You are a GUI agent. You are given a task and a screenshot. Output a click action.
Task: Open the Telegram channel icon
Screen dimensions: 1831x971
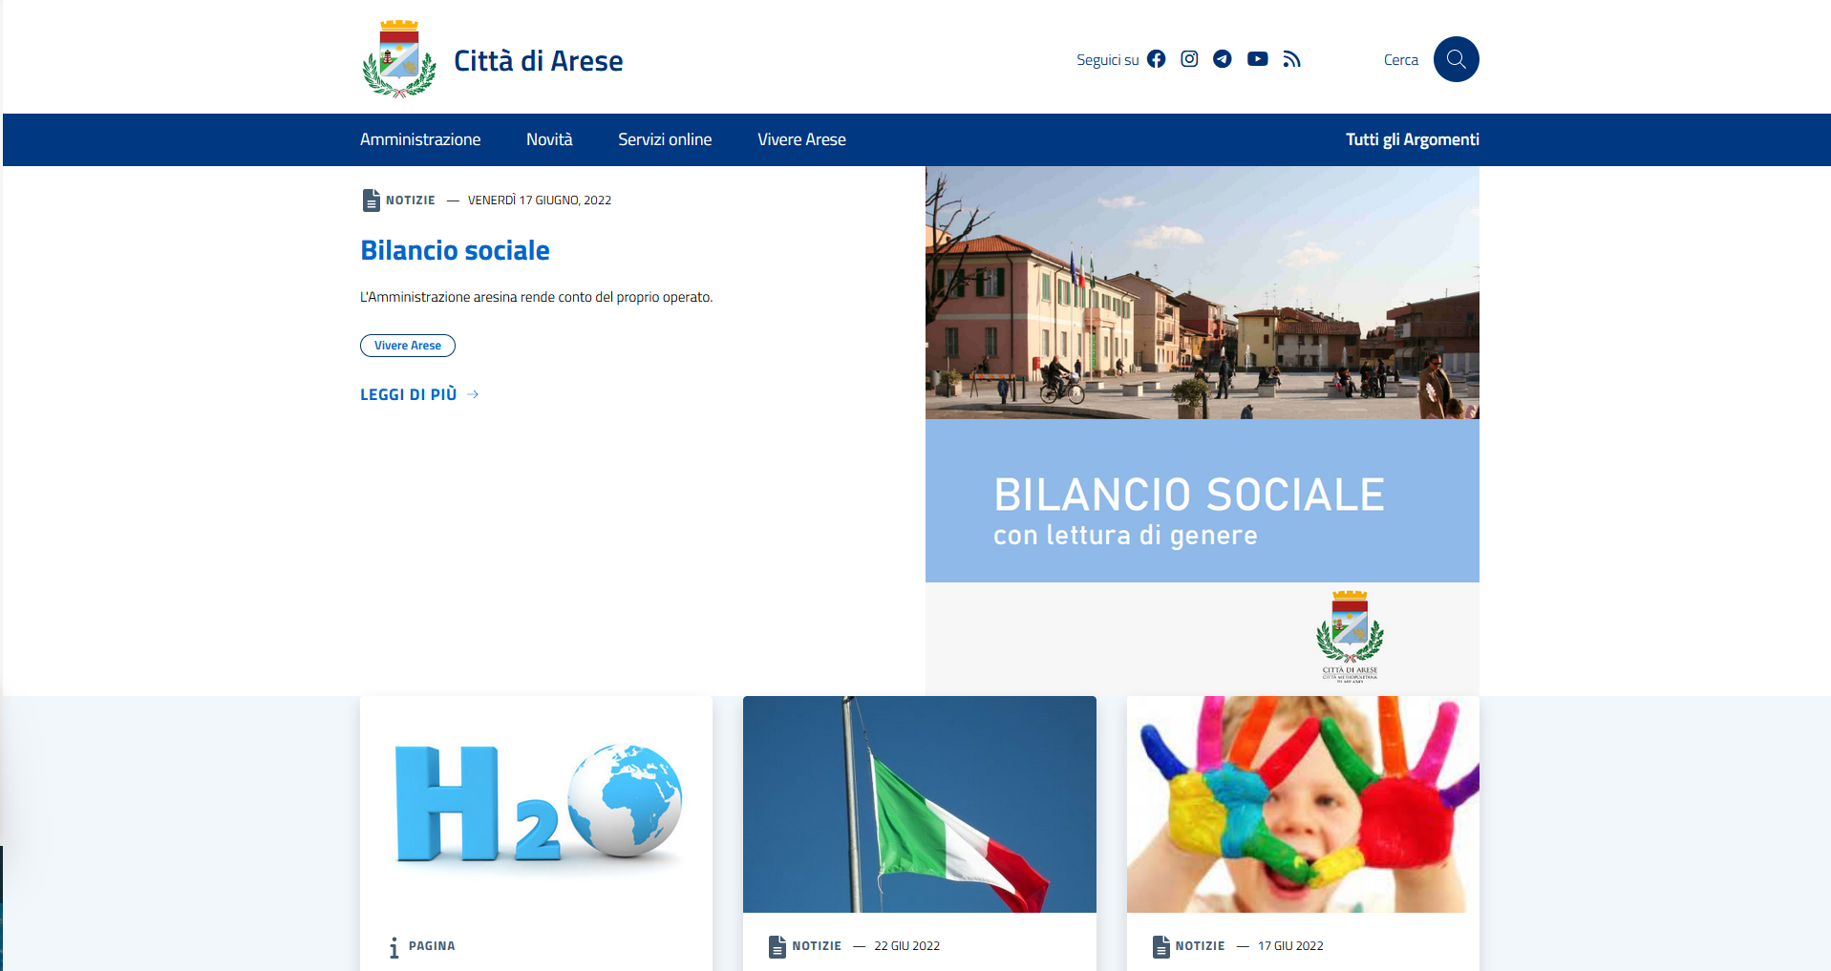[x=1223, y=59]
